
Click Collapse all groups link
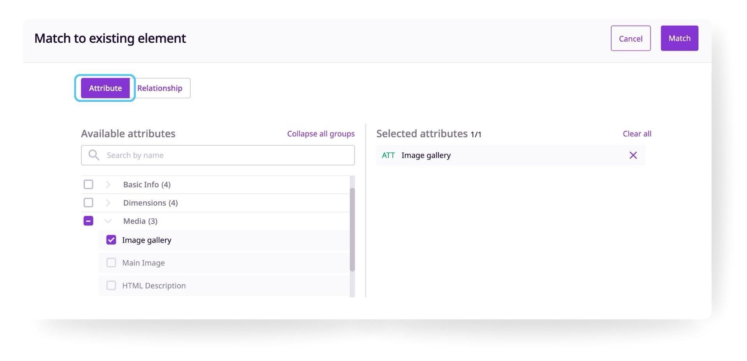[x=321, y=134]
